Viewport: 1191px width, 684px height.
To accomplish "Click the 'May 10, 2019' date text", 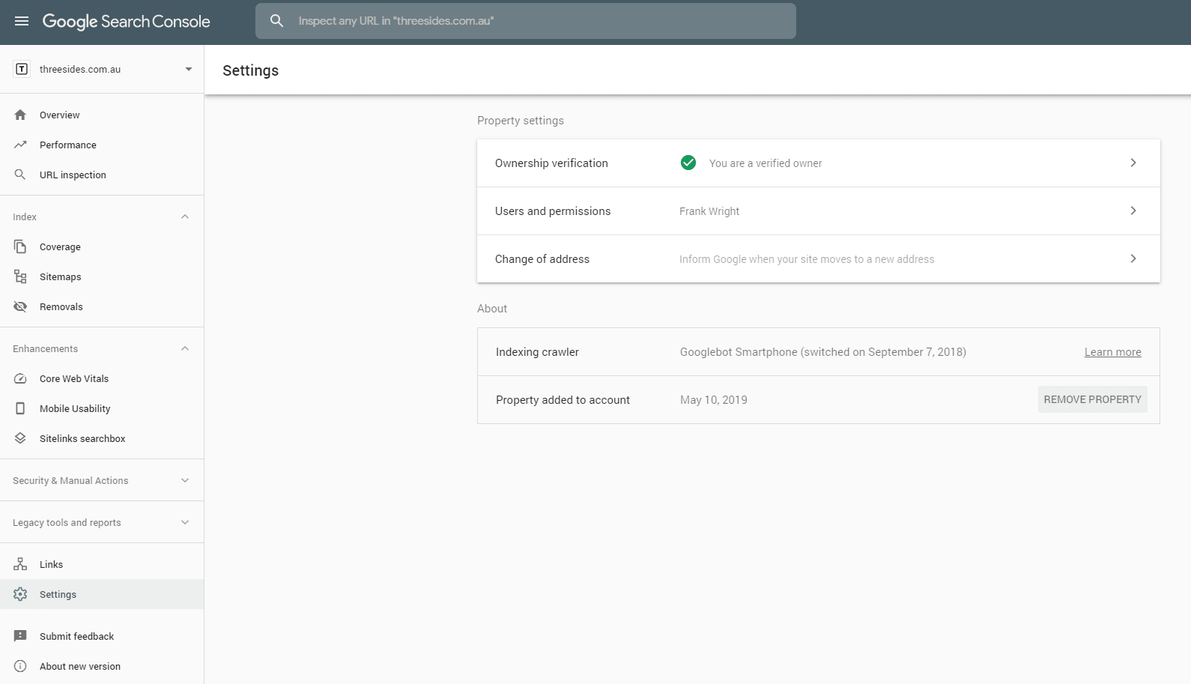I will (x=714, y=400).
